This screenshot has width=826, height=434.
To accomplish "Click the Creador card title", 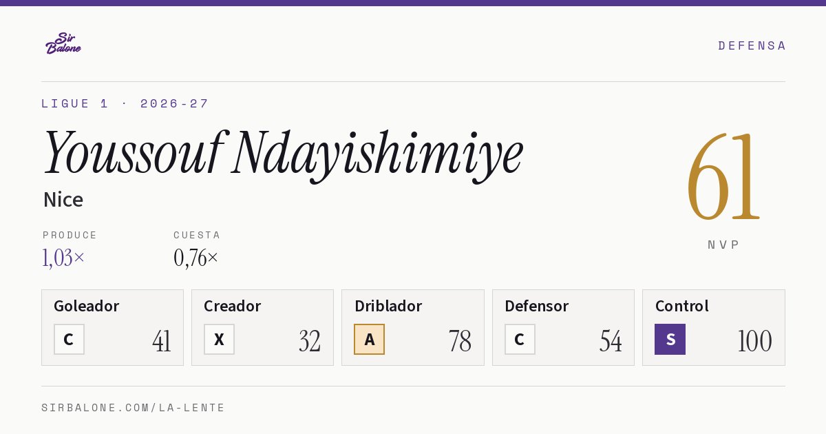I will tap(233, 306).
